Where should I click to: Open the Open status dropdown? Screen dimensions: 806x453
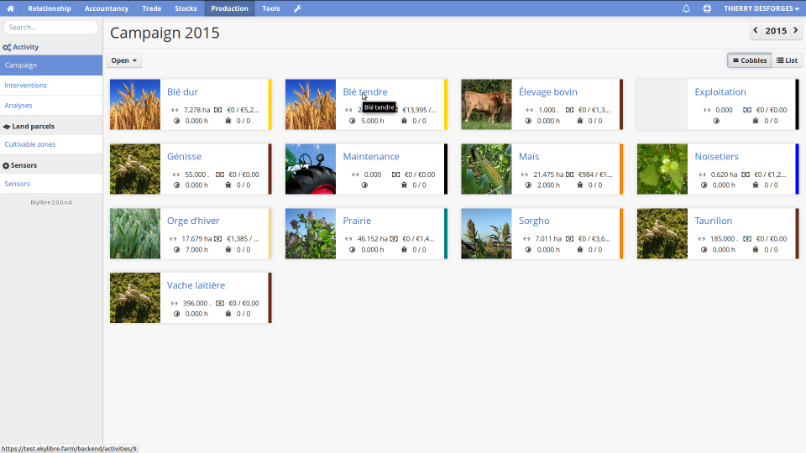click(124, 60)
